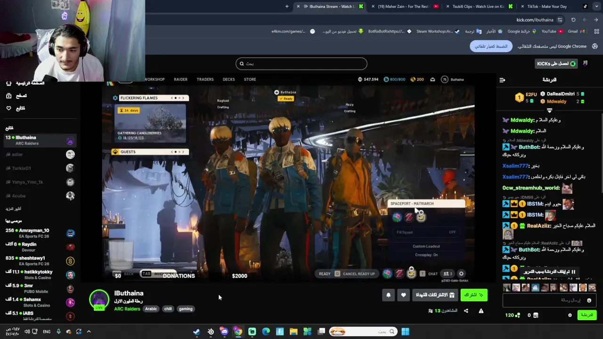Collapse chat panel with the arrow icon
Viewport: 603px width, 339px height.
point(502,80)
